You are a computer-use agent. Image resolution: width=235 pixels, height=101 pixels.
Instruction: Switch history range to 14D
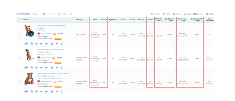pos(49,14)
